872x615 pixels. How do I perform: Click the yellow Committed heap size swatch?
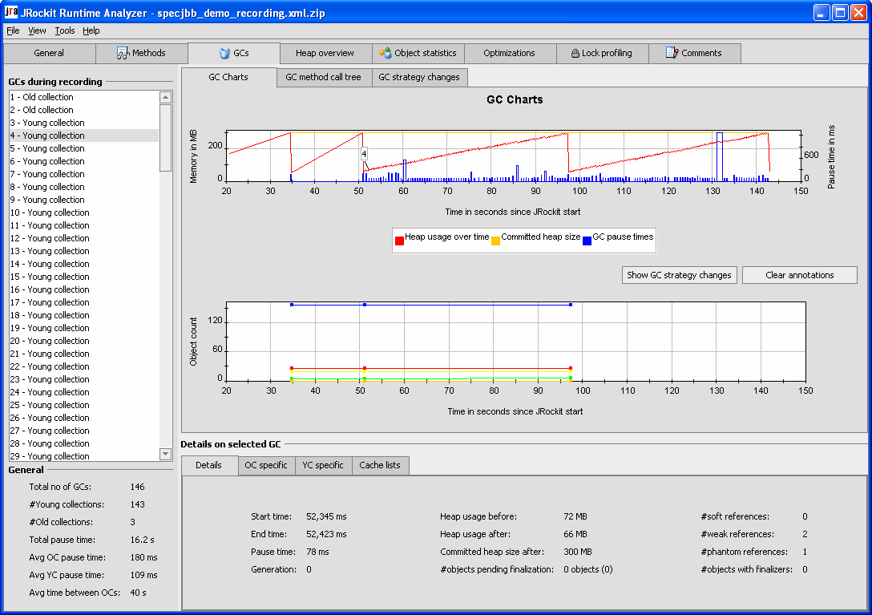coord(495,241)
